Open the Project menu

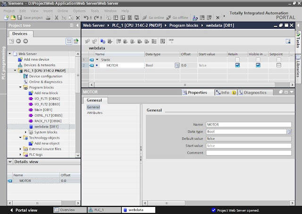pos(9,11)
